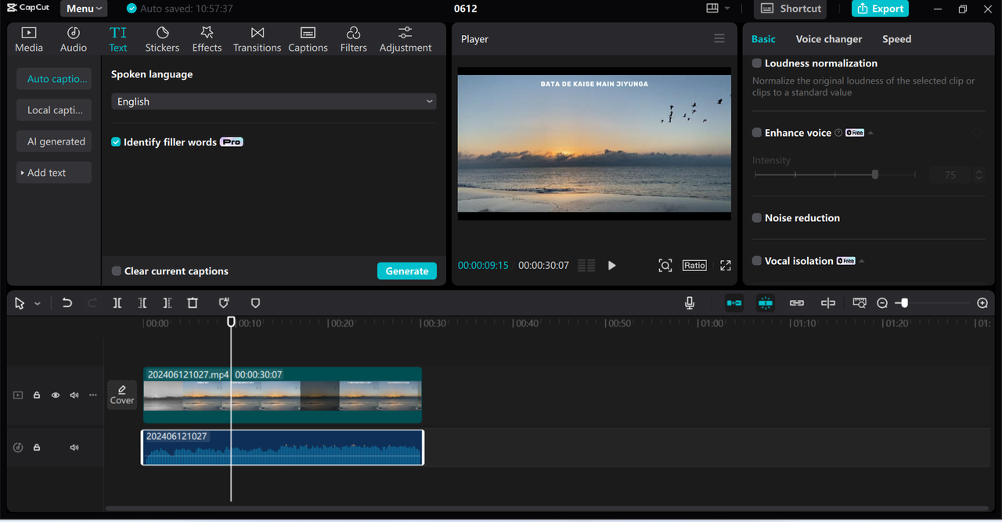Click the AI marker shield icon
The width and height of the screenshot is (1002, 522).
pos(224,303)
